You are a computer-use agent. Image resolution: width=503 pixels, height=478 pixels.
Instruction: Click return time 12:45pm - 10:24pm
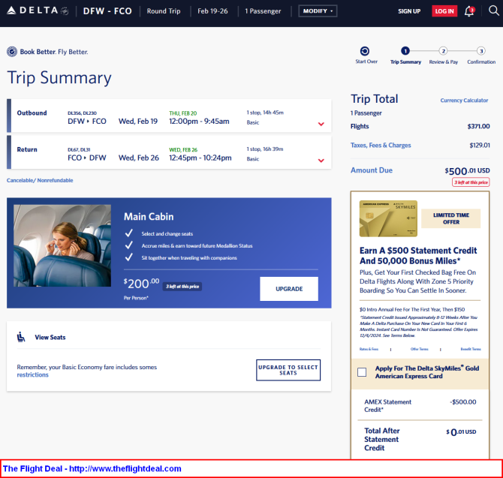[200, 158]
